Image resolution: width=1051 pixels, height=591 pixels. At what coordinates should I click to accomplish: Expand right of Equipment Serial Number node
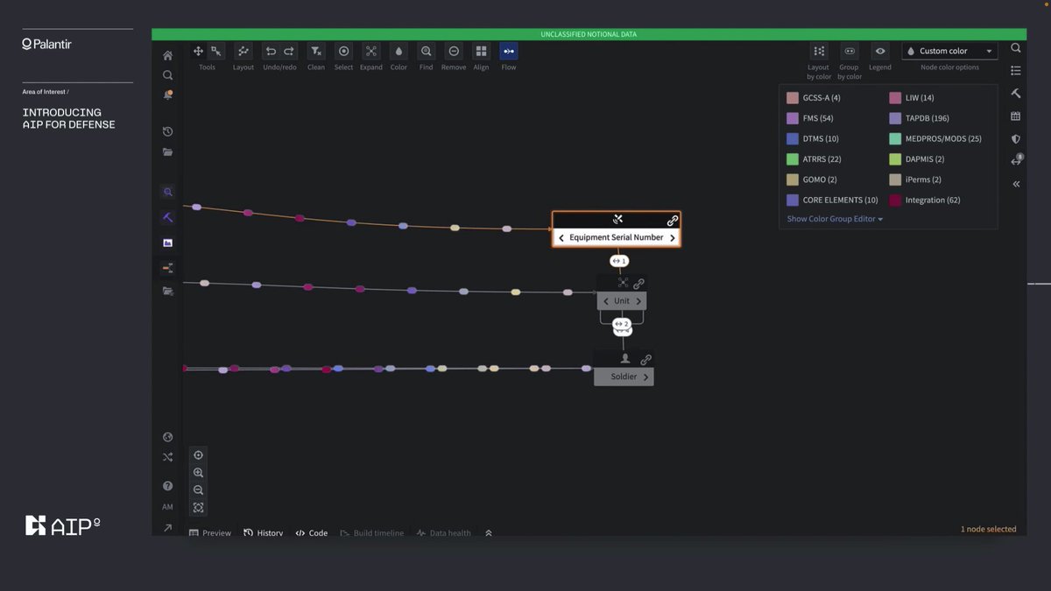coord(673,237)
